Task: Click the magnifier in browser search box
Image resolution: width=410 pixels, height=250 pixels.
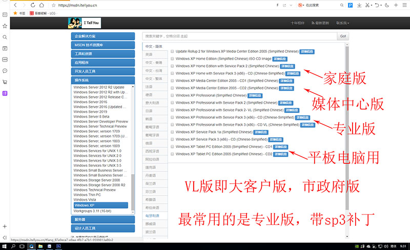Action: [342, 5]
